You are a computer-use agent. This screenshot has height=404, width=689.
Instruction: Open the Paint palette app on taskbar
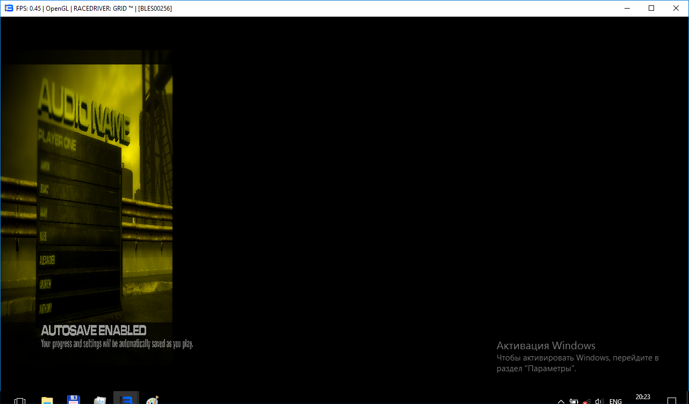pos(153,400)
